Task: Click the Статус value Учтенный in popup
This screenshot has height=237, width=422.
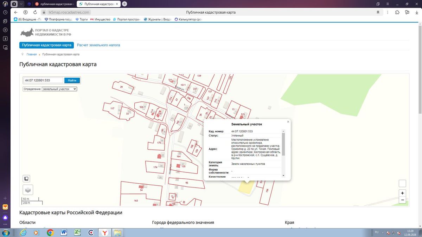Action: 237,136
